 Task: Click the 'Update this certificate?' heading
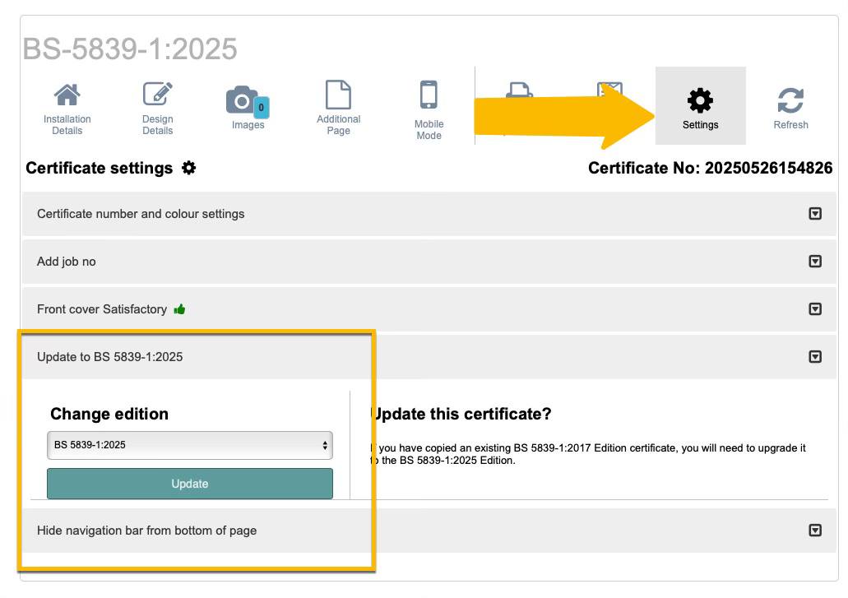[x=461, y=414]
